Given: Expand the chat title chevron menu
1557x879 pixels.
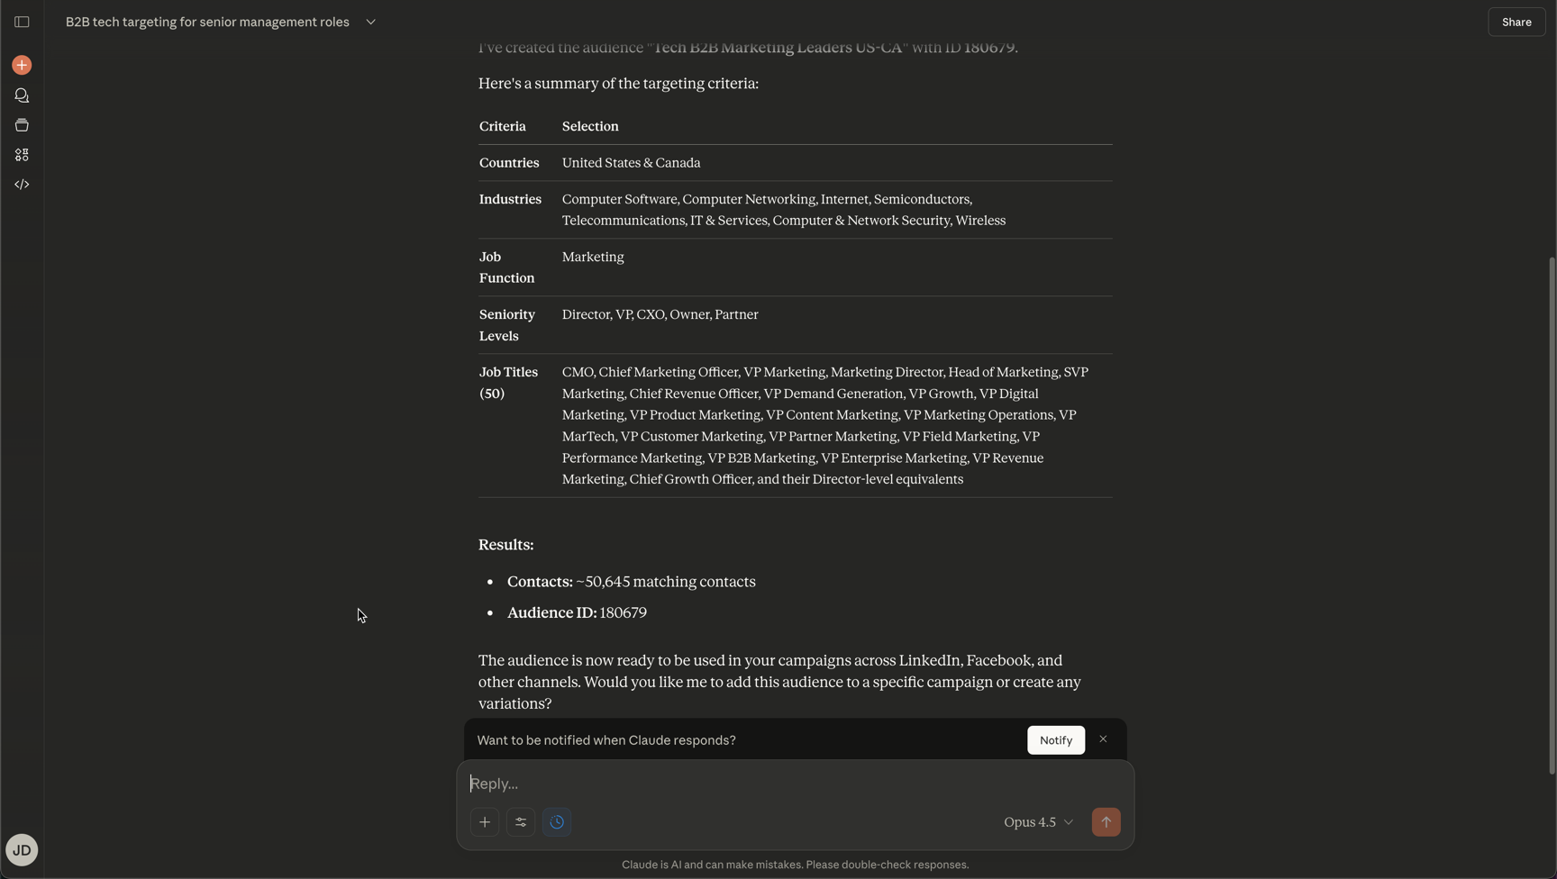Looking at the screenshot, I should [370, 22].
